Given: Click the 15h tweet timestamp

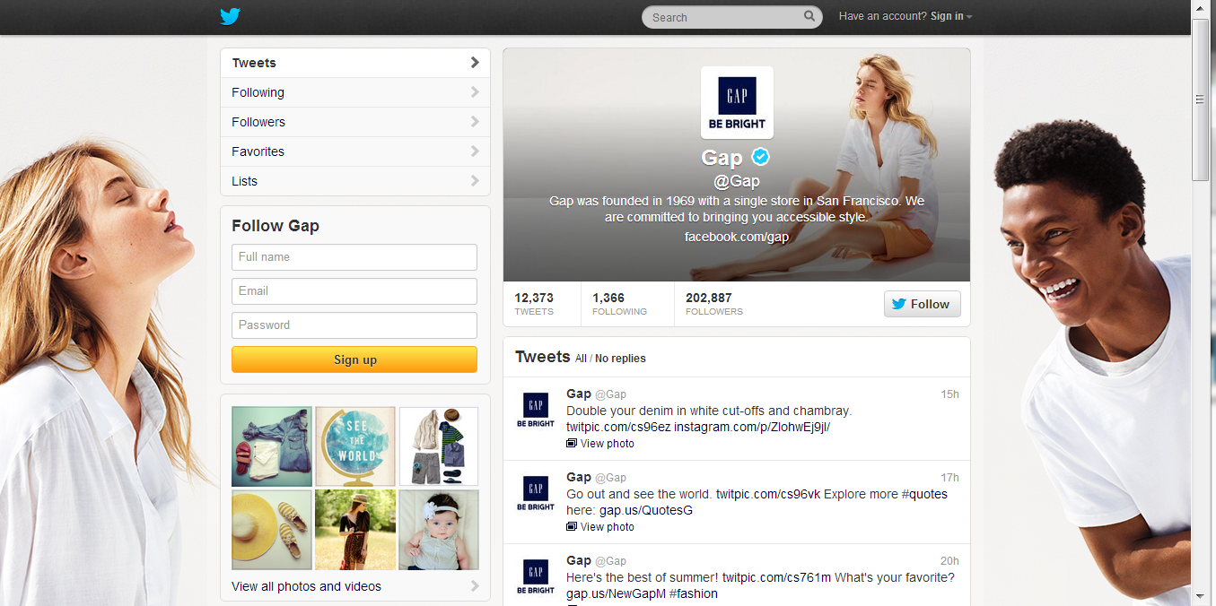Looking at the screenshot, I should click(949, 394).
